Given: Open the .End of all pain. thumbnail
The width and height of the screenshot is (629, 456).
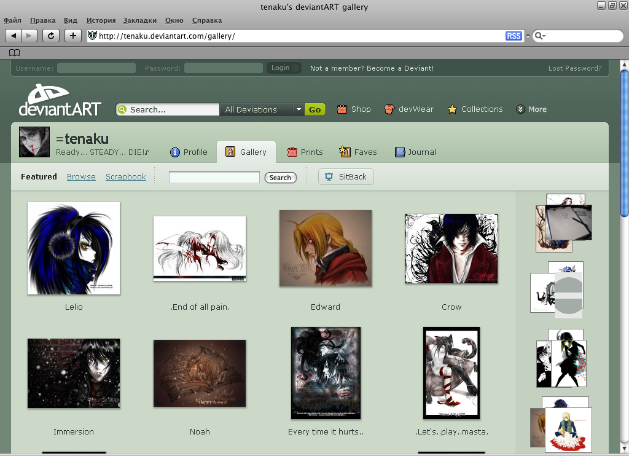Looking at the screenshot, I should click(x=200, y=248).
